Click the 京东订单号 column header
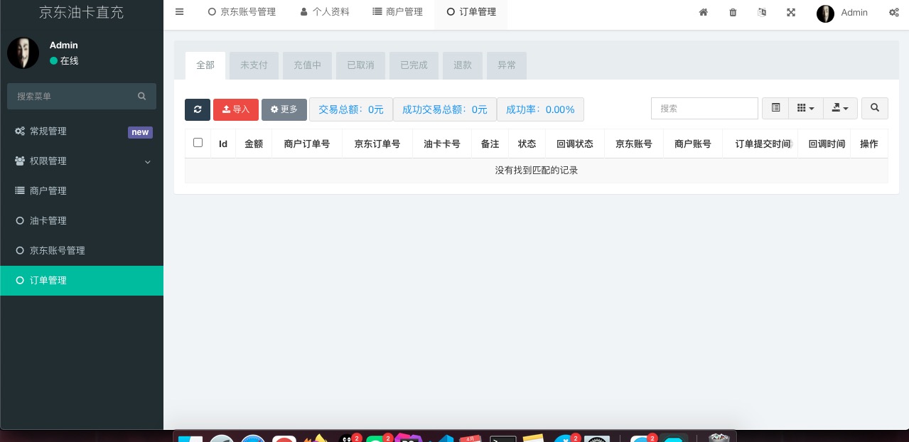The image size is (909, 442). [377, 144]
